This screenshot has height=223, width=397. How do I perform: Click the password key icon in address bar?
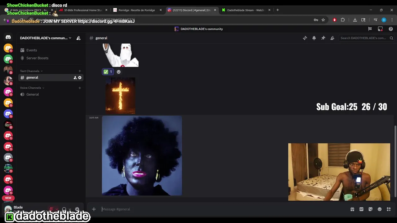pyautogui.click(x=316, y=20)
